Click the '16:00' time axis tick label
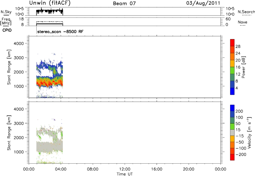Screen dimensions: 255x176 (157, 169)
